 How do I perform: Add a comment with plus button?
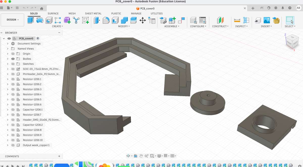59,156
